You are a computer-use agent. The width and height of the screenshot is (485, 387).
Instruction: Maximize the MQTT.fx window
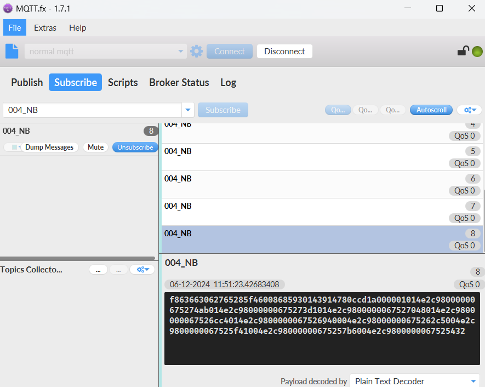(439, 8)
